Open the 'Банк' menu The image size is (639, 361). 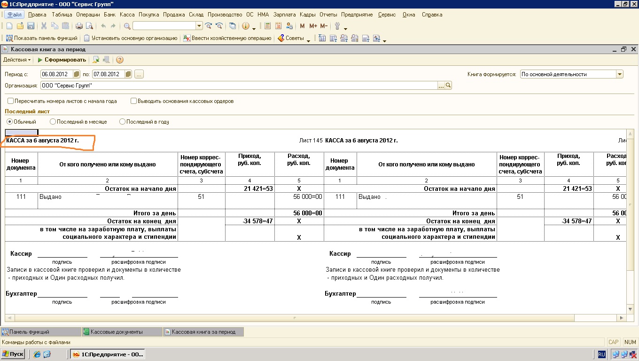tap(109, 15)
